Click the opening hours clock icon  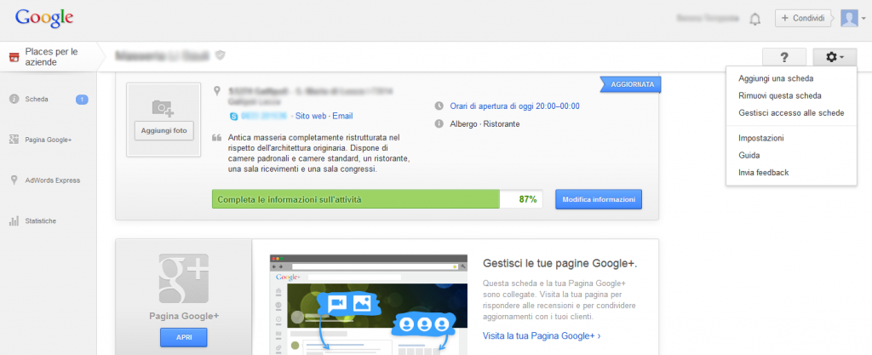439,106
